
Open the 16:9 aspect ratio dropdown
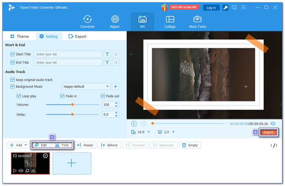point(149,132)
